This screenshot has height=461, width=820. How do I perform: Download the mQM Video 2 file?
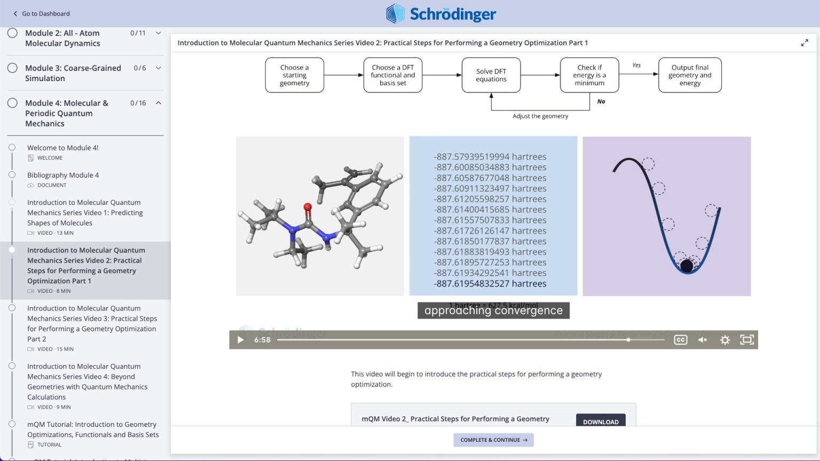click(601, 422)
